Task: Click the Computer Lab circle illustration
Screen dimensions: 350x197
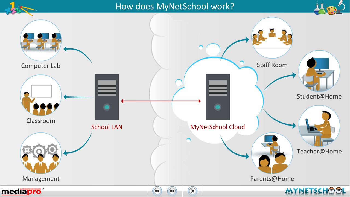Action: tap(41, 40)
